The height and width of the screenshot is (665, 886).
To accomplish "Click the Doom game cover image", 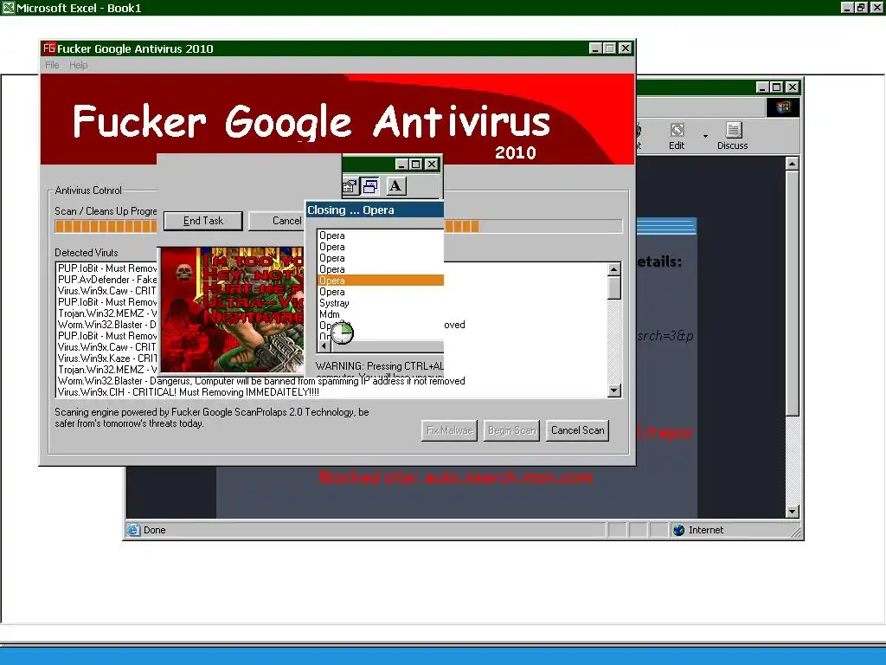I will [232, 310].
